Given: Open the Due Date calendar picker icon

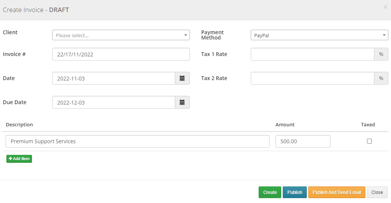Looking at the screenshot, I should [182, 102].
